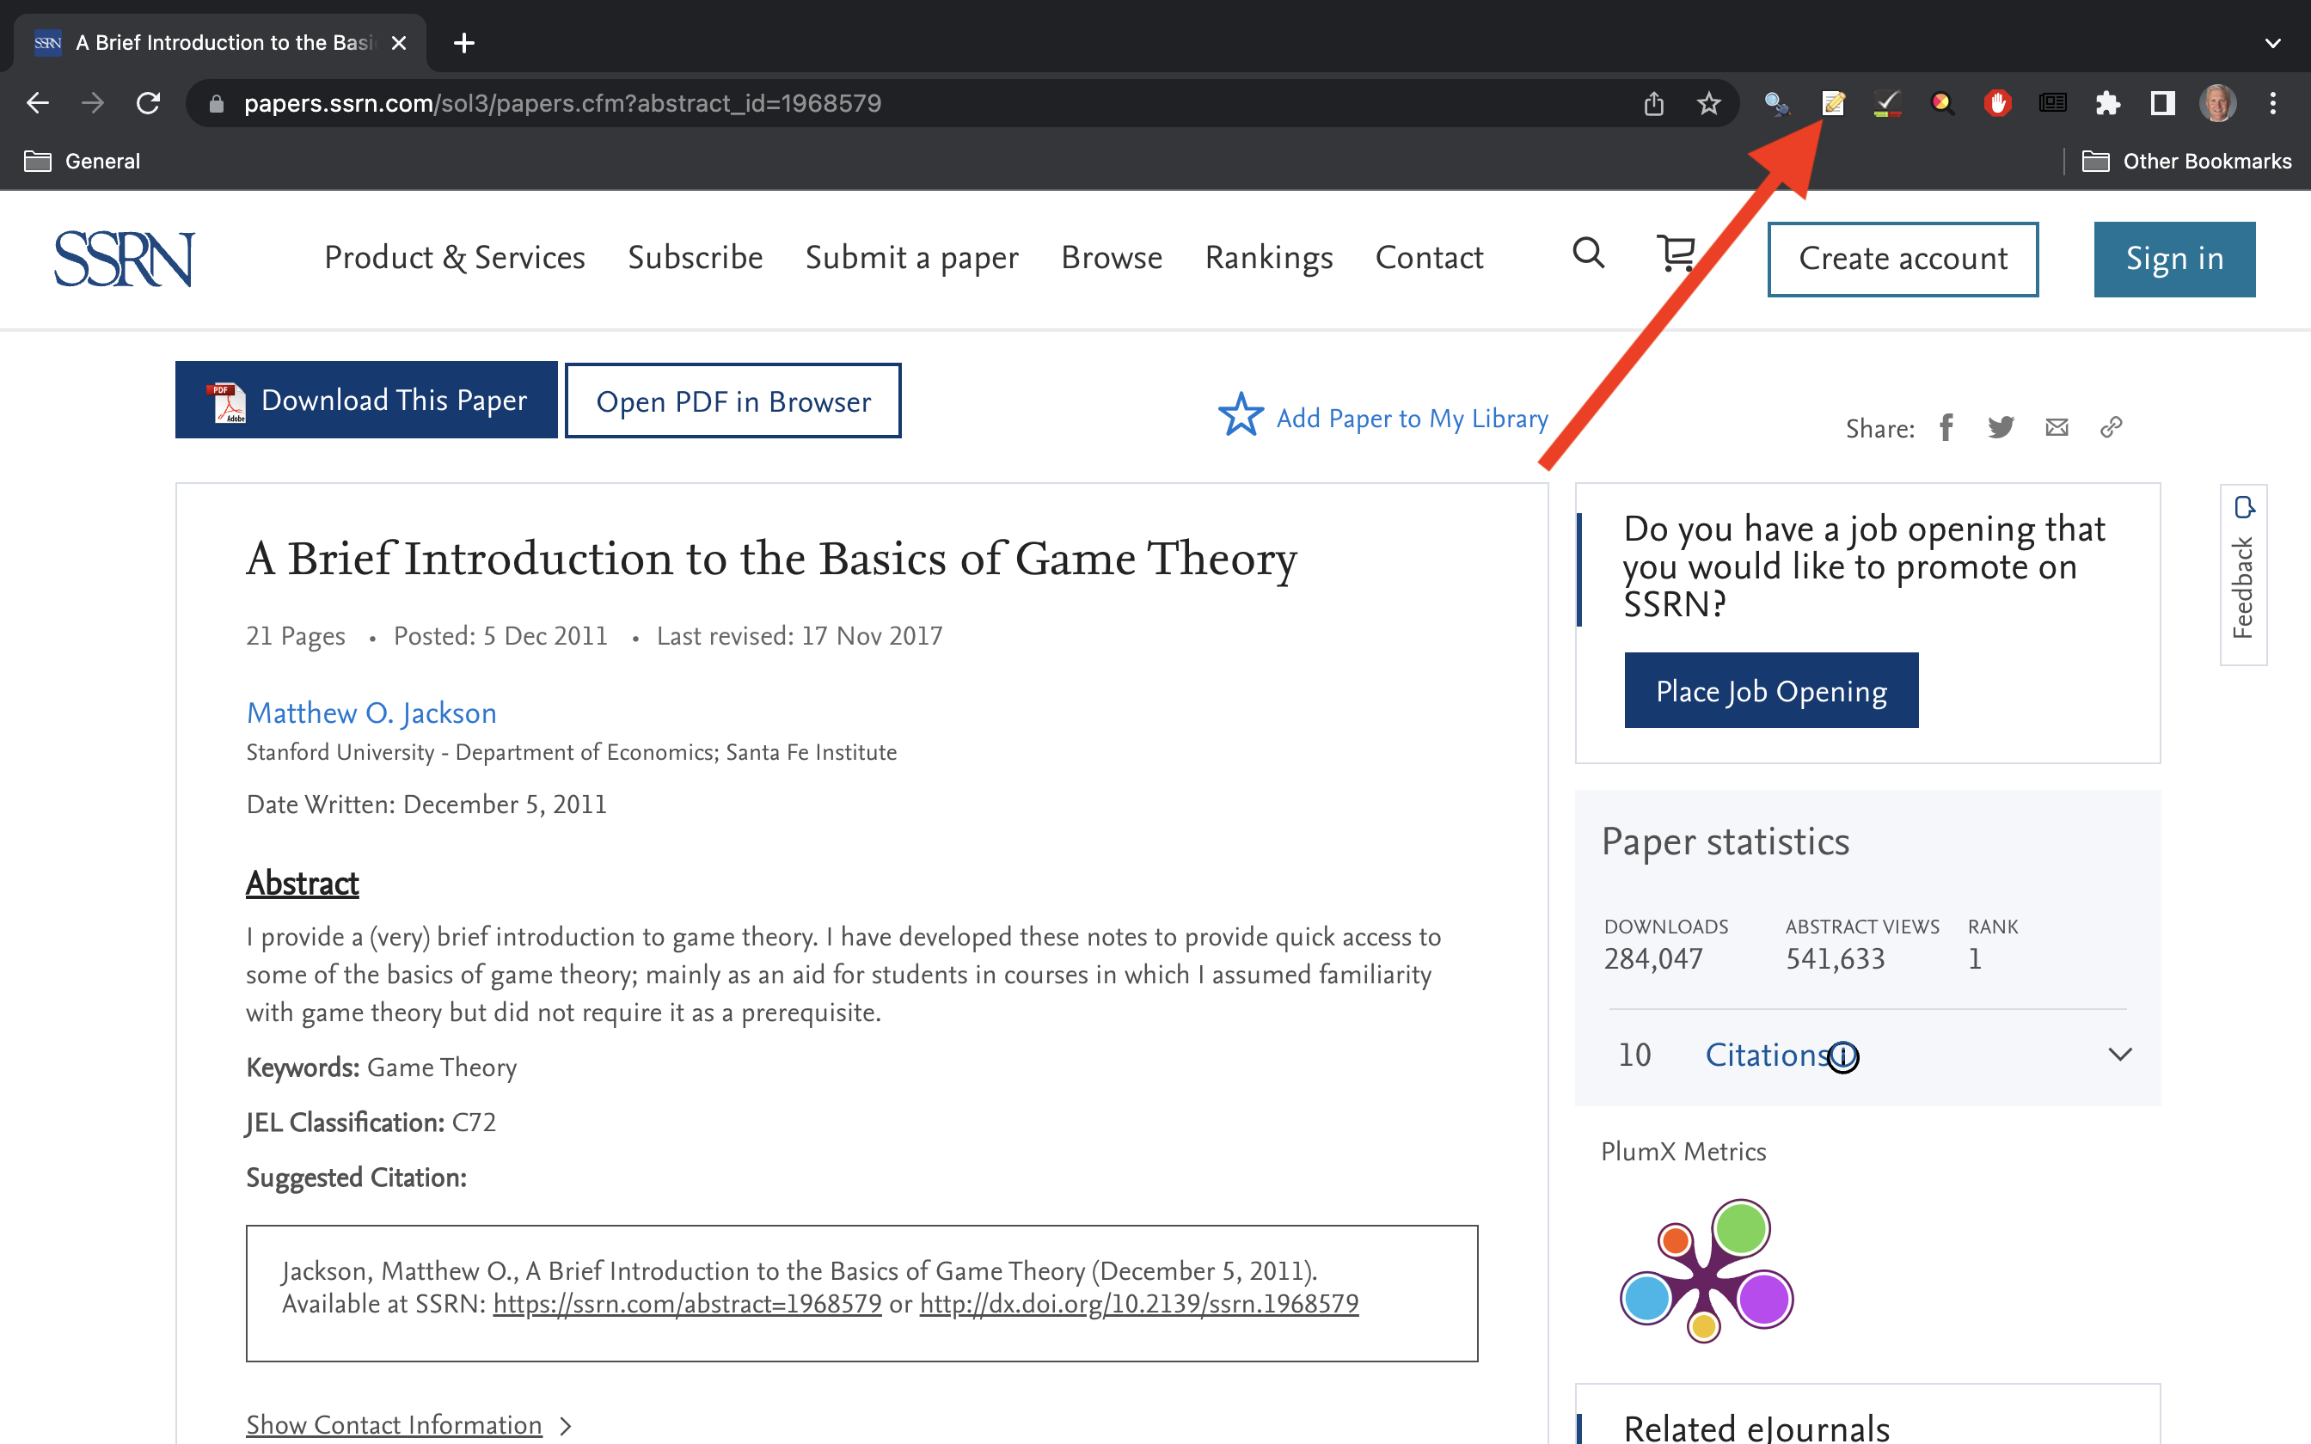Open the puzzle-piece Extensions menu

coord(2107,103)
